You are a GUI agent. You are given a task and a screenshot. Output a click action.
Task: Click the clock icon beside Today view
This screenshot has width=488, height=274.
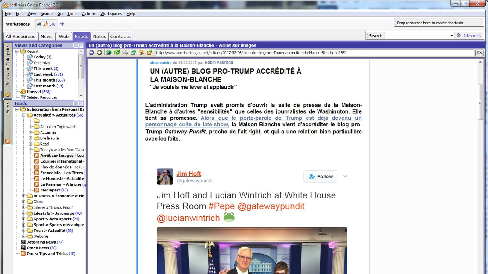point(30,57)
